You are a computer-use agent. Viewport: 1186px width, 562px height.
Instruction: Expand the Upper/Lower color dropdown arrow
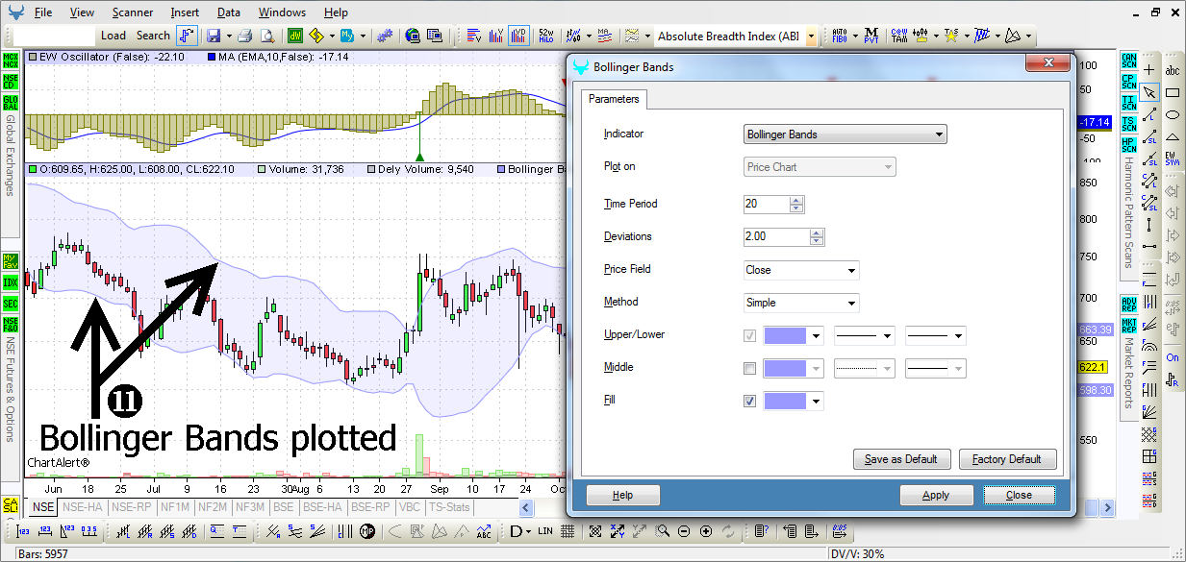[817, 336]
